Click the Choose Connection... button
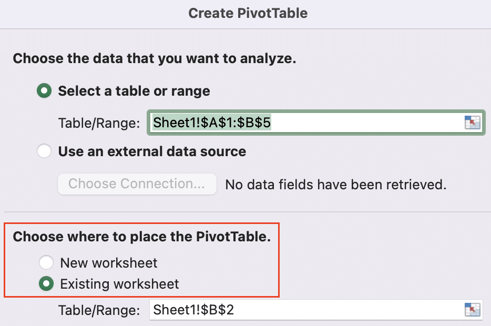The image size is (491, 326). point(137,184)
